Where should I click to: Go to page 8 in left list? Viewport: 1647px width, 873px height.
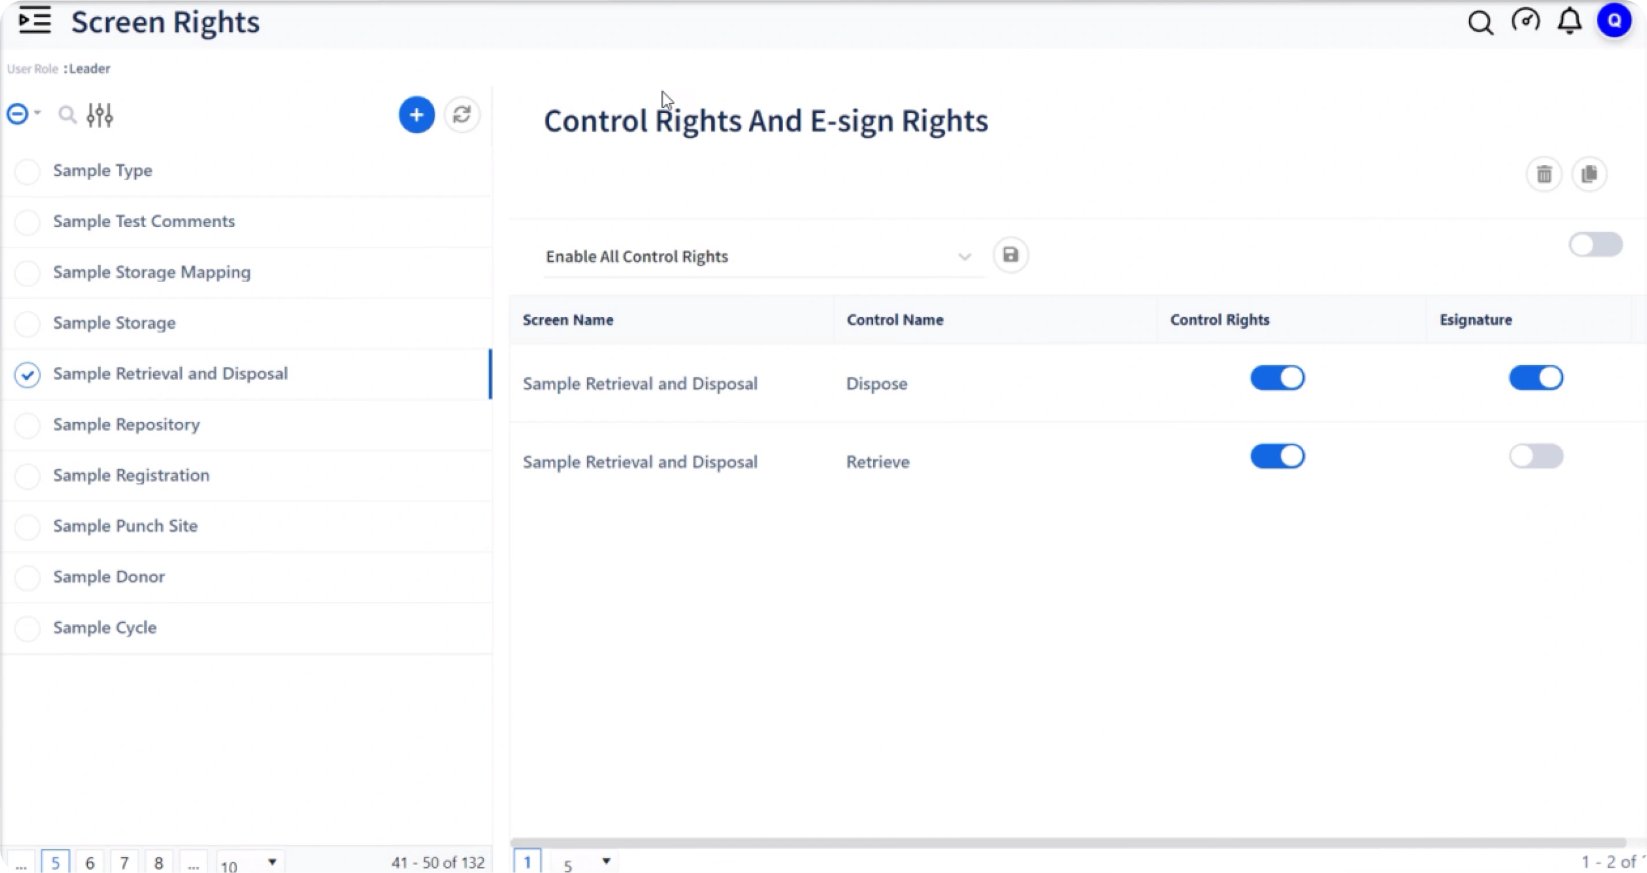(x=159, y=863)
